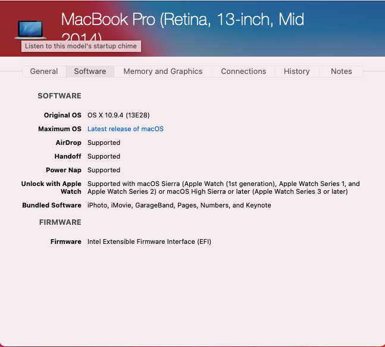This screenshot has height=347, width=385.
Task: Click the Firmware row label
Action: [x=66, y=241]
